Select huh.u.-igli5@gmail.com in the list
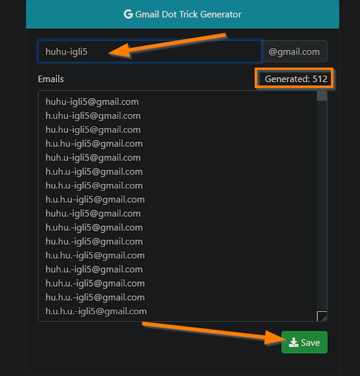Screen dimensions: 360x376 94,269
